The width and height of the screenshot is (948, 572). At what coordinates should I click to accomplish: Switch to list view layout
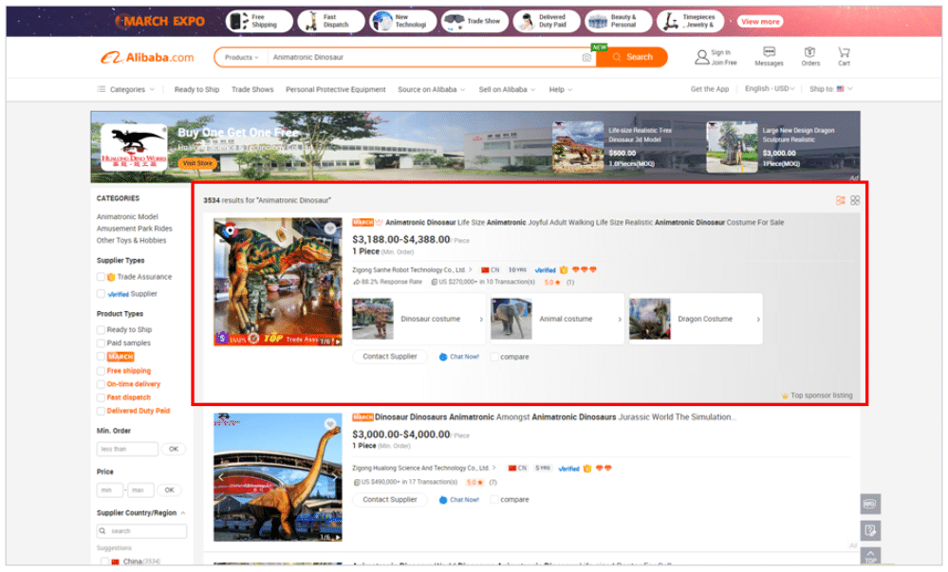point(840,200)
